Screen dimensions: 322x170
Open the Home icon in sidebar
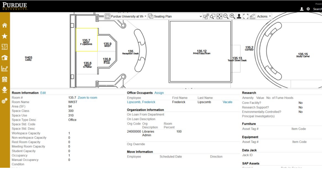click(x=4, y=25)
